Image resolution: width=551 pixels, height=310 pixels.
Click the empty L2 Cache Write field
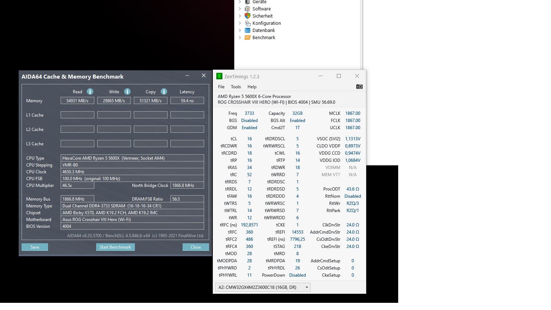[114, 129]
